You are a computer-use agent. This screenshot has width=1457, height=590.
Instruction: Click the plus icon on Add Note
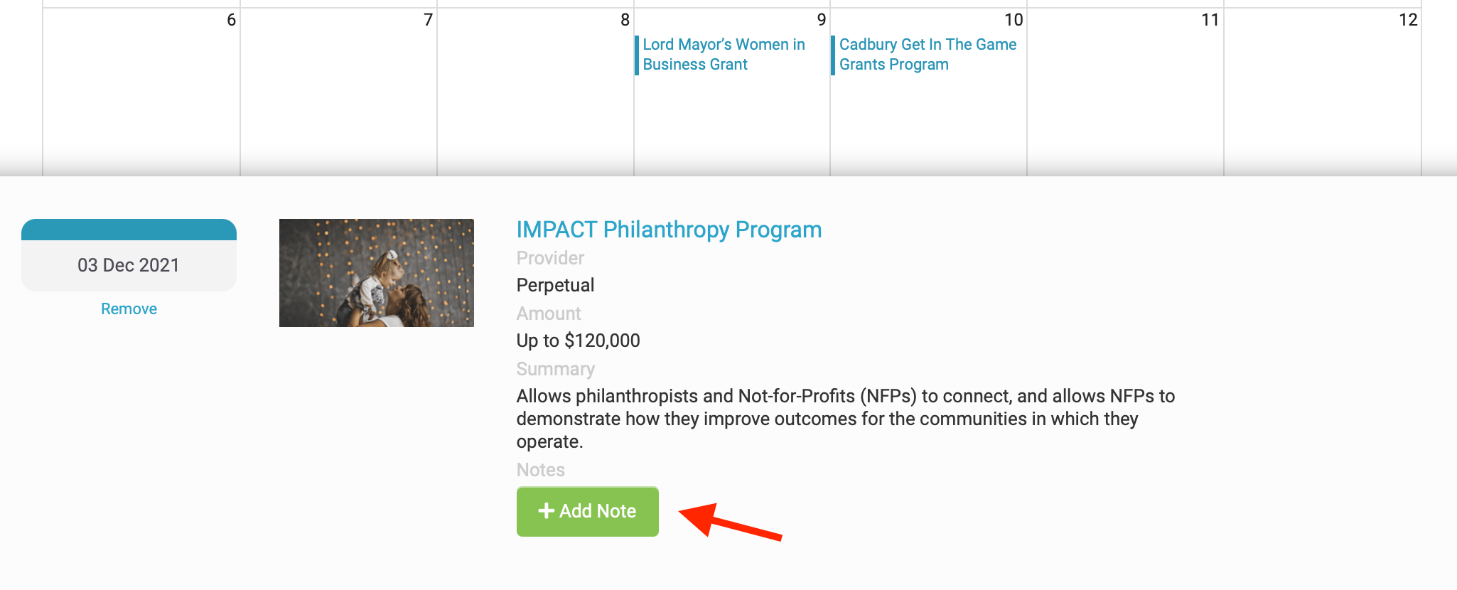546,511
